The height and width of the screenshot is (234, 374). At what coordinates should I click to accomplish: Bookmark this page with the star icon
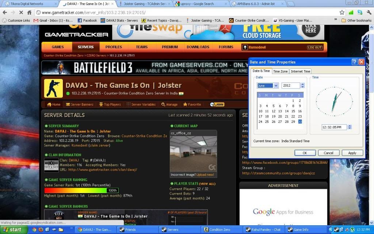click(342, 12)
